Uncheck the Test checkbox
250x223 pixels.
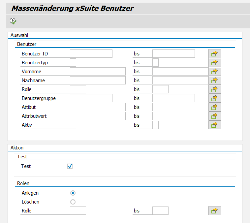coord(70,166)
